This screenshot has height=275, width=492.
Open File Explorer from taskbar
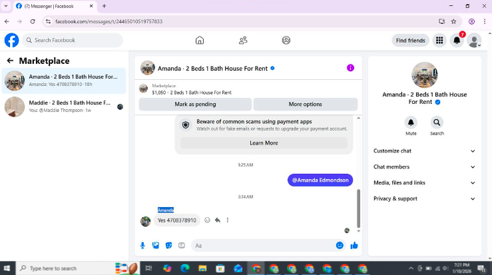pyautogui.click(x=202, y=268)
